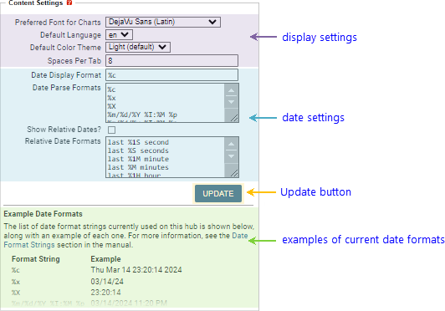Click example value '03/14/24'
Viewport: 445px width, 311px height.
point(107,282)
